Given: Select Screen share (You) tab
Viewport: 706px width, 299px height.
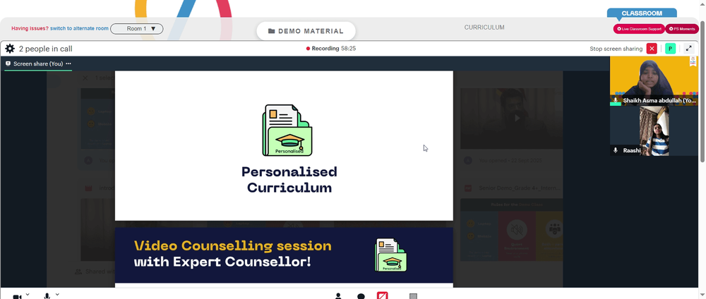Looking at the screenshot, I should [x=38, y=64].
